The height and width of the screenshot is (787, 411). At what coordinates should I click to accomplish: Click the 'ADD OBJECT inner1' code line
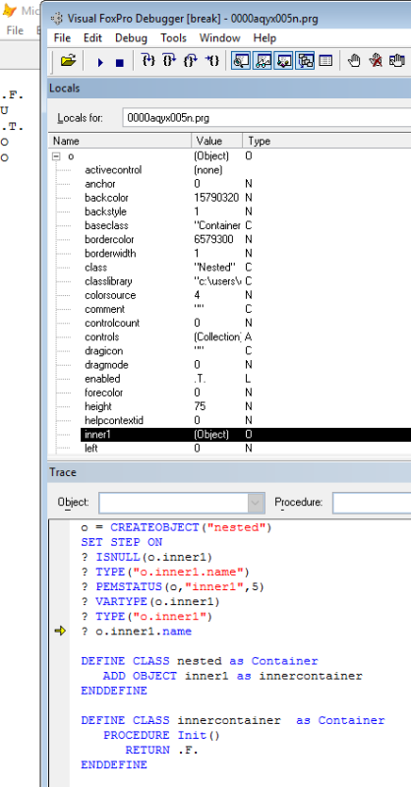click(x=232, y=676)
